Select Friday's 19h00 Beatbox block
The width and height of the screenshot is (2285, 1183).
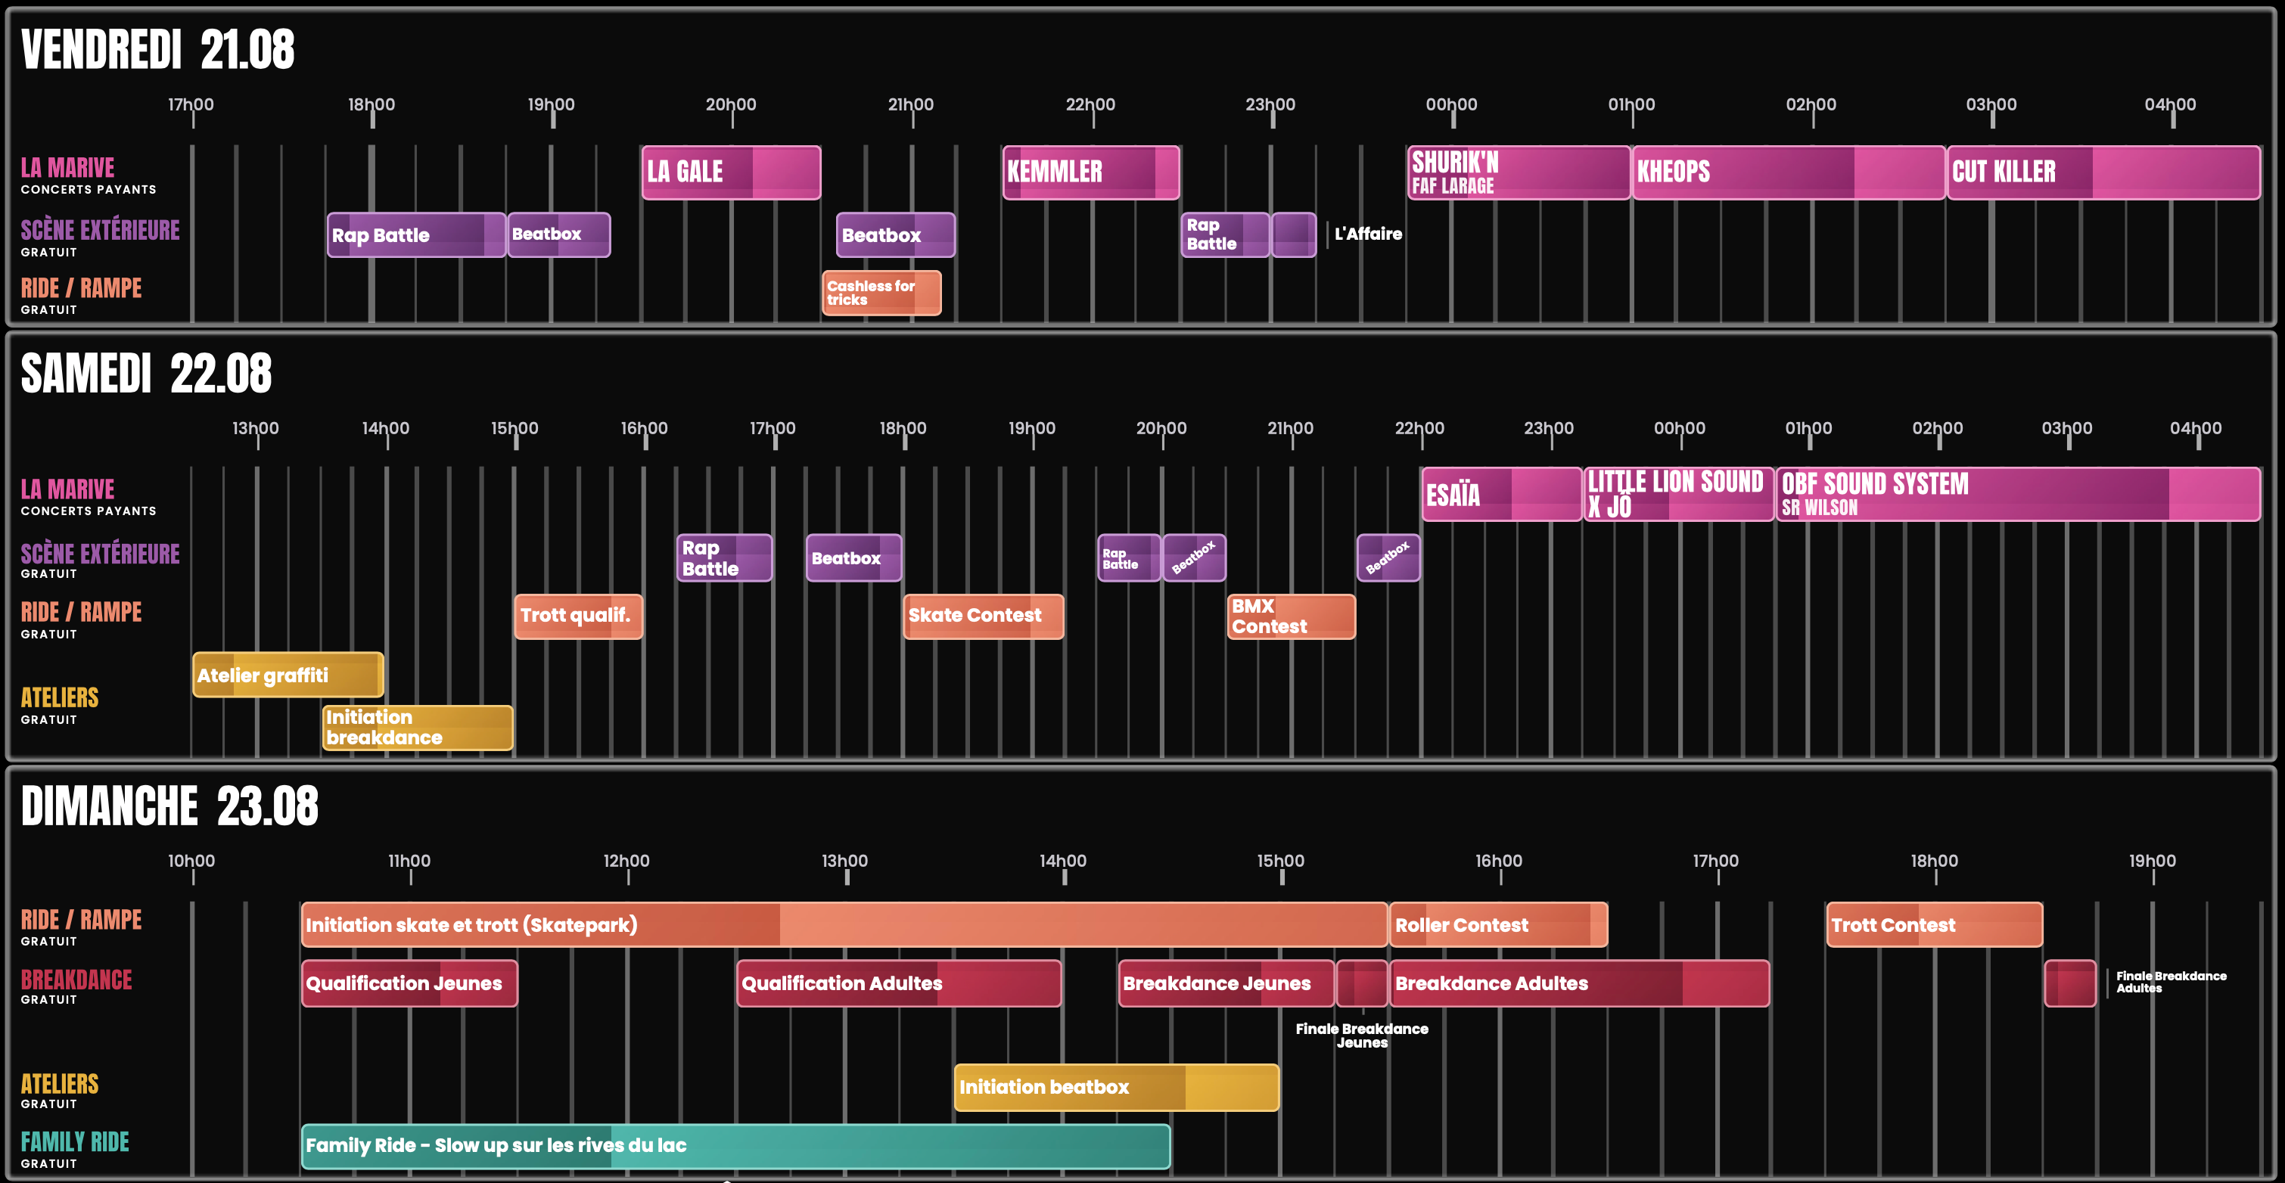[x=559, y=235]
